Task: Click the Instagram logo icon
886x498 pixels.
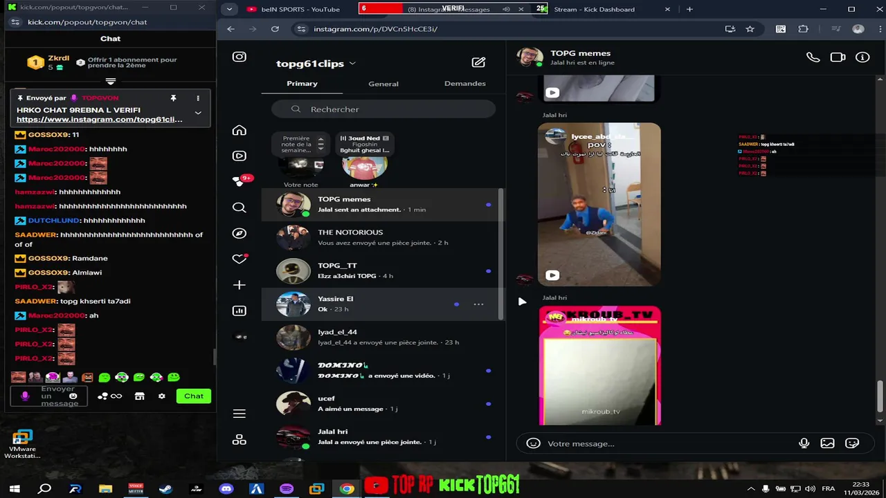Action: click(x=239, y=57)
